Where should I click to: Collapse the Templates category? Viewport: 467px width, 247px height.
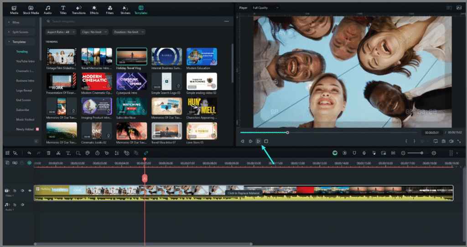click(x=20, y=42)
